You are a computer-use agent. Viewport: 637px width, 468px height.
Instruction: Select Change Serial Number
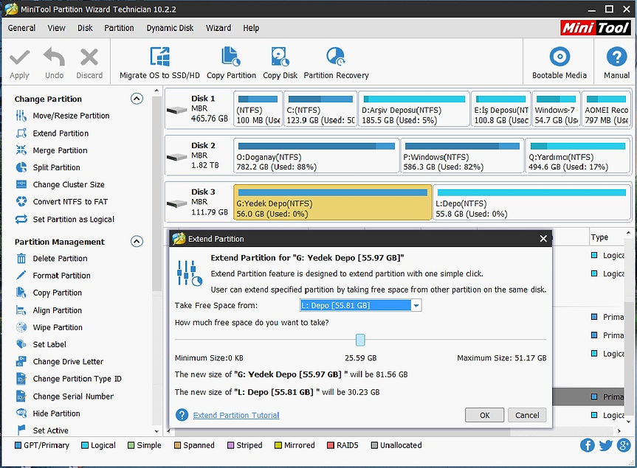click(x=65, y=397)
